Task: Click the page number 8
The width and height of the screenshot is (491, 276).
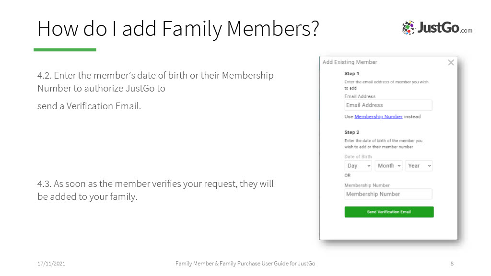Action: pos(452,264)
